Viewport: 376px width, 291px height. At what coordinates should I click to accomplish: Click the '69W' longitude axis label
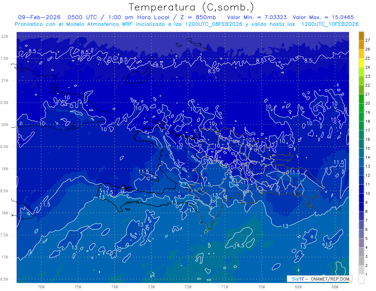298,287
